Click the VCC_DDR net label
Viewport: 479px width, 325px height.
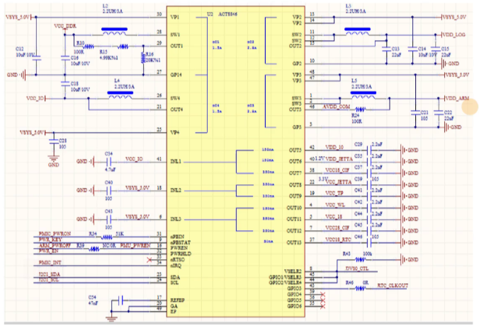tap(65, 25)
